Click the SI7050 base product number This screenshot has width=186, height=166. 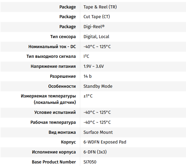(x=90, y=162)
